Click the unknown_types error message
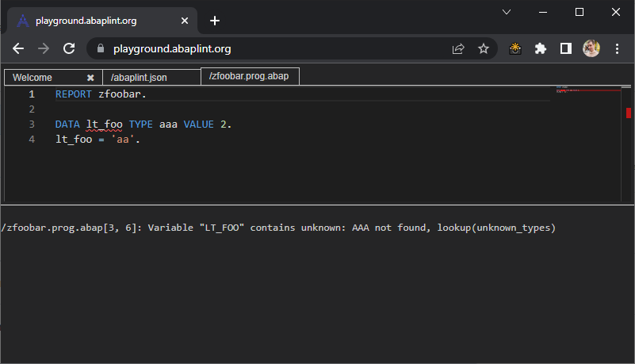The height and width of the screenshot is (364, 635). click(x=278, y=228)
